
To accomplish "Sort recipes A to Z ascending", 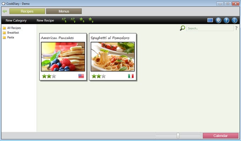I will point(73,20).
